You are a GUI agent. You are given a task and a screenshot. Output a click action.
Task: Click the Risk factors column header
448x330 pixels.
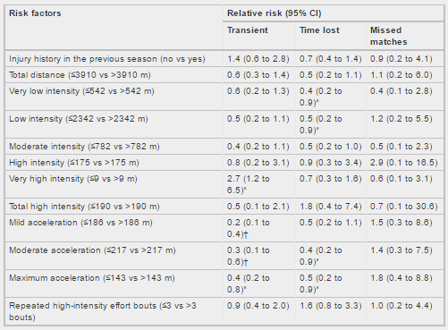click(35, 13)
